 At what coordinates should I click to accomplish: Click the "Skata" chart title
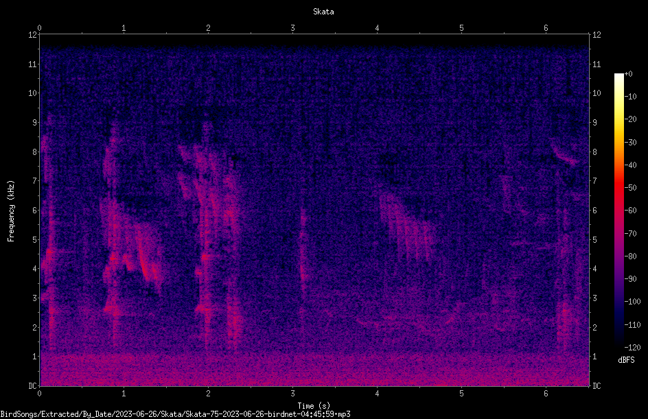coord(323,12)
